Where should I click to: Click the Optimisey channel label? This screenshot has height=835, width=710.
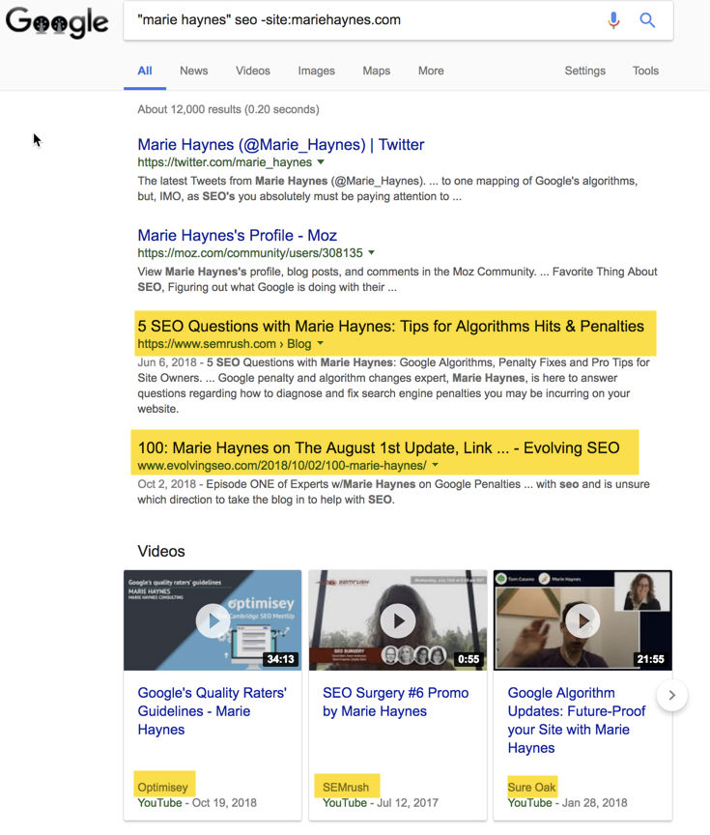[163, 787]
